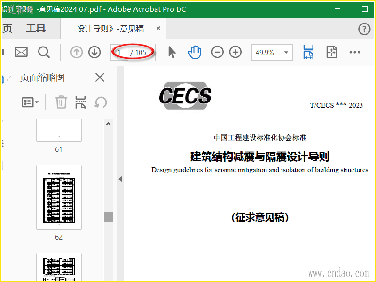Open the thumbnail pane page-options icon
This screenshot has height=282, width=376.
click(x=80, y=102)
